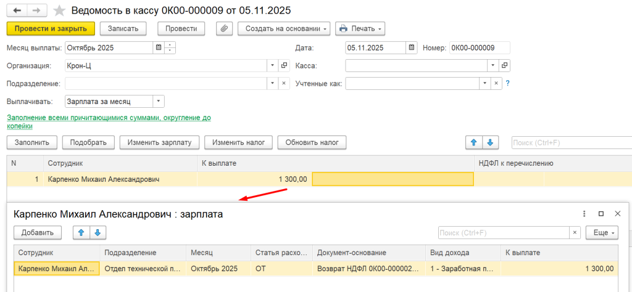Open Организация Крон-Ц record icon

coord(284,65)
